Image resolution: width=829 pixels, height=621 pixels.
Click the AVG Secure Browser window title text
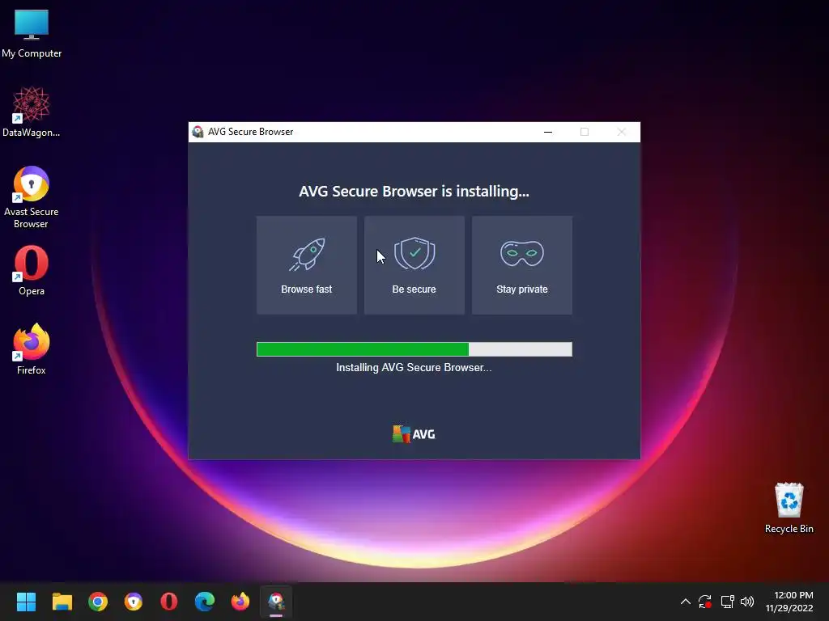(251, 132)
